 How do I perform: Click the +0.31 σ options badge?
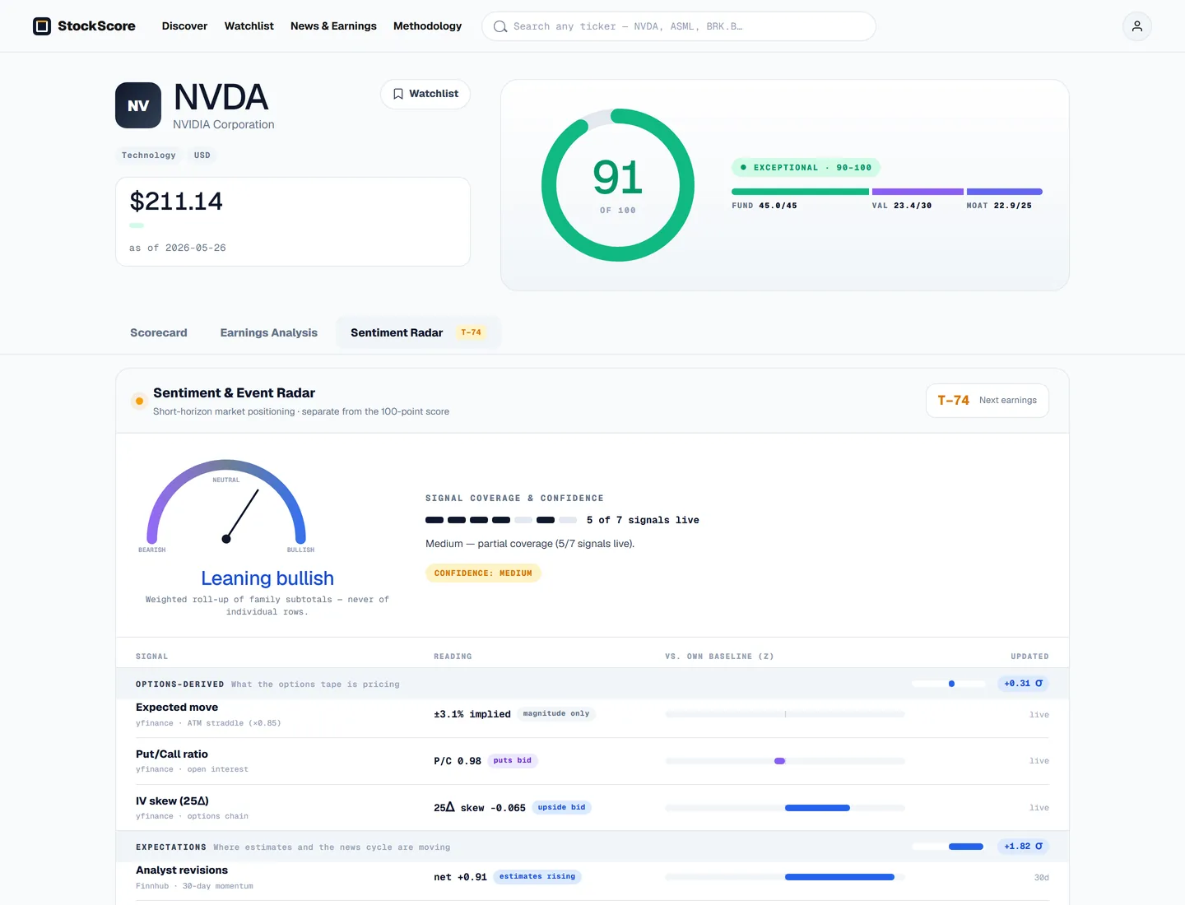click(1023, 684)
